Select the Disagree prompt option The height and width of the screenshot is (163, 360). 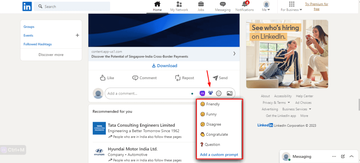pyautogui.click(x=213, y=124)
